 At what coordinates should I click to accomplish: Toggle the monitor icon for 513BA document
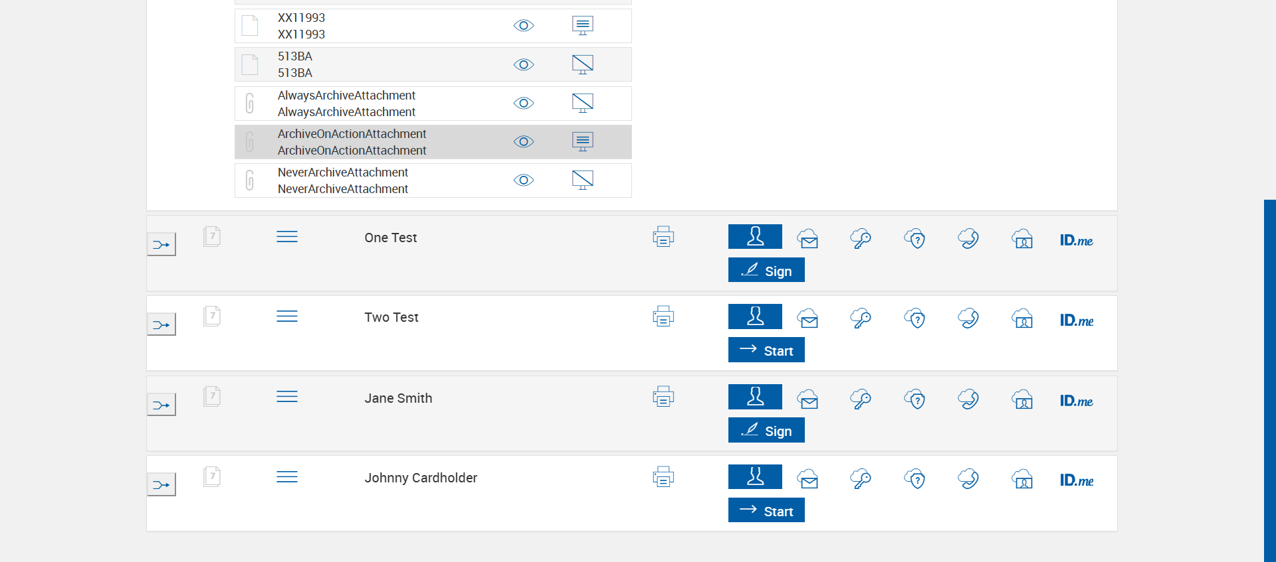pos(582,64)
